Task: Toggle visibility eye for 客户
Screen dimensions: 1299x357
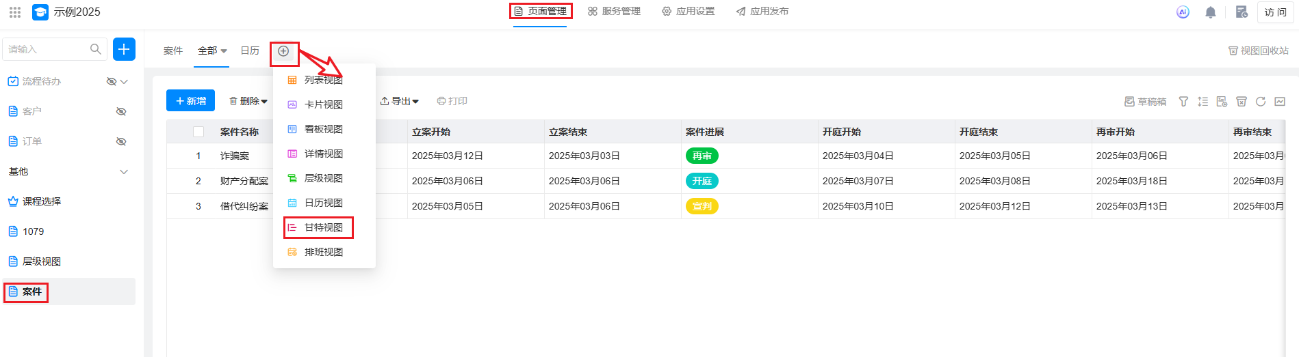Action: 121,111
